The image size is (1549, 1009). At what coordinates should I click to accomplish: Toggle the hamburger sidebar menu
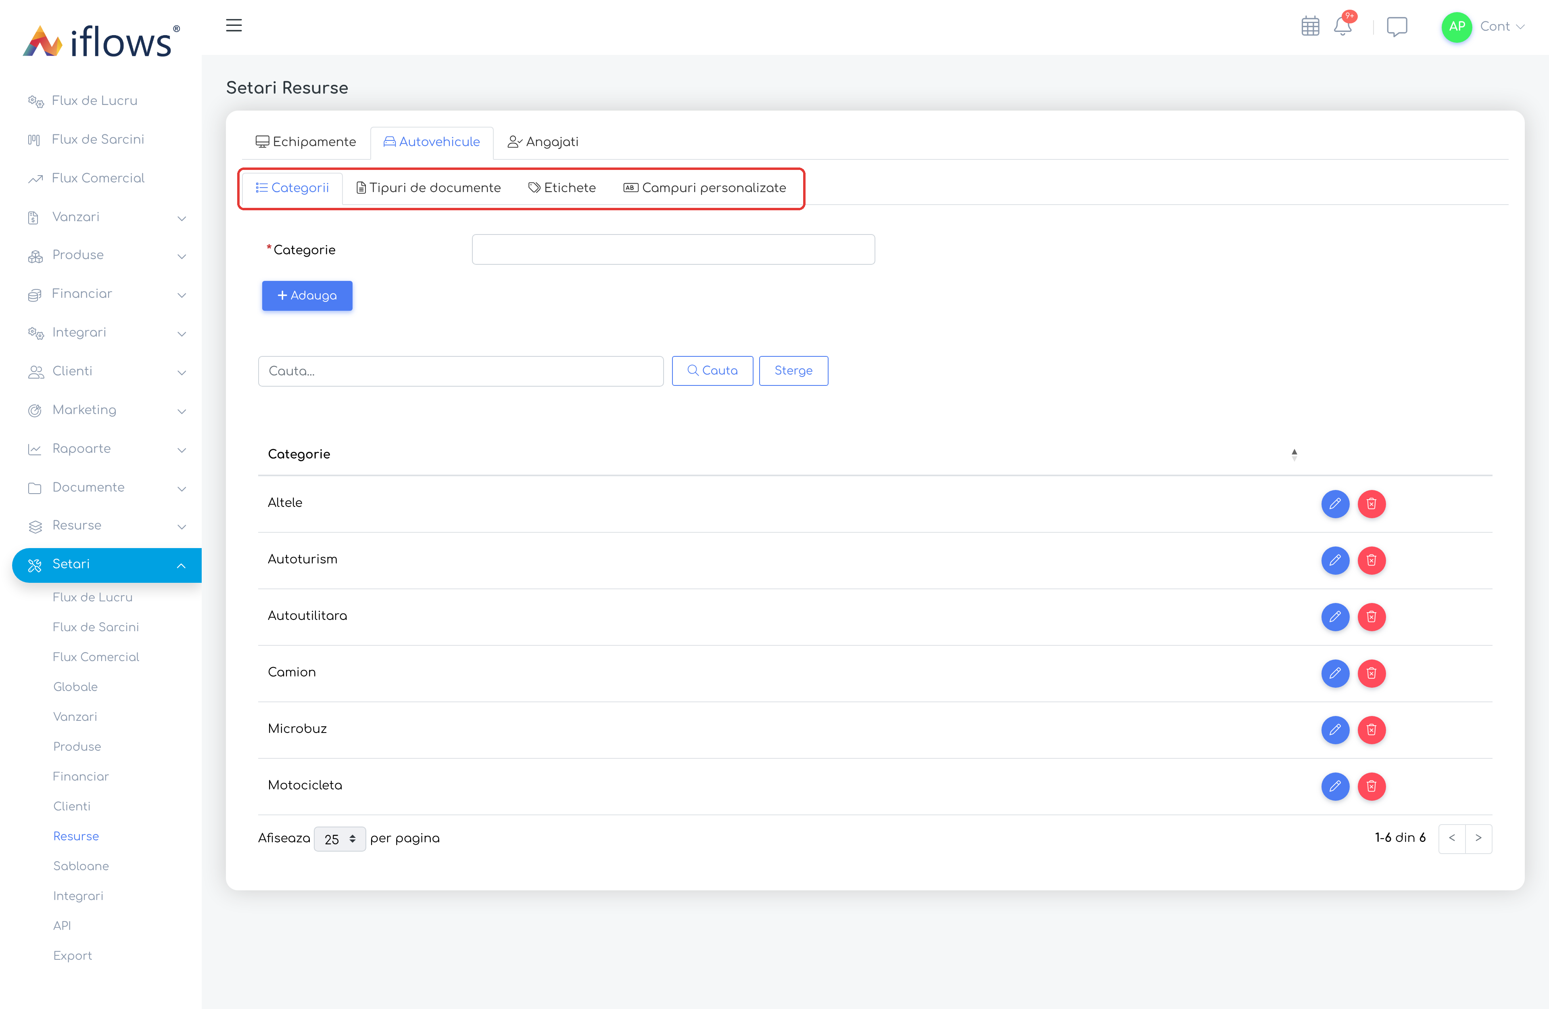tap(234, 25)
